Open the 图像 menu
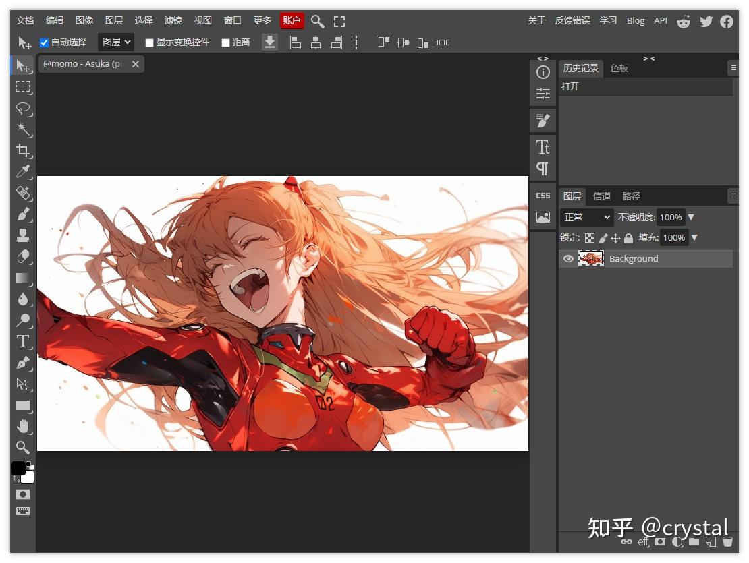Image resolution: width=749 pixels, height=563 pixels. (84, 20)
